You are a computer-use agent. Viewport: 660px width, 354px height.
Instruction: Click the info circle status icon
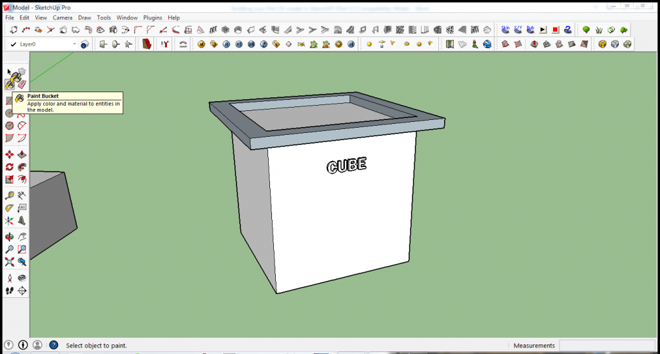click(23, 345)
